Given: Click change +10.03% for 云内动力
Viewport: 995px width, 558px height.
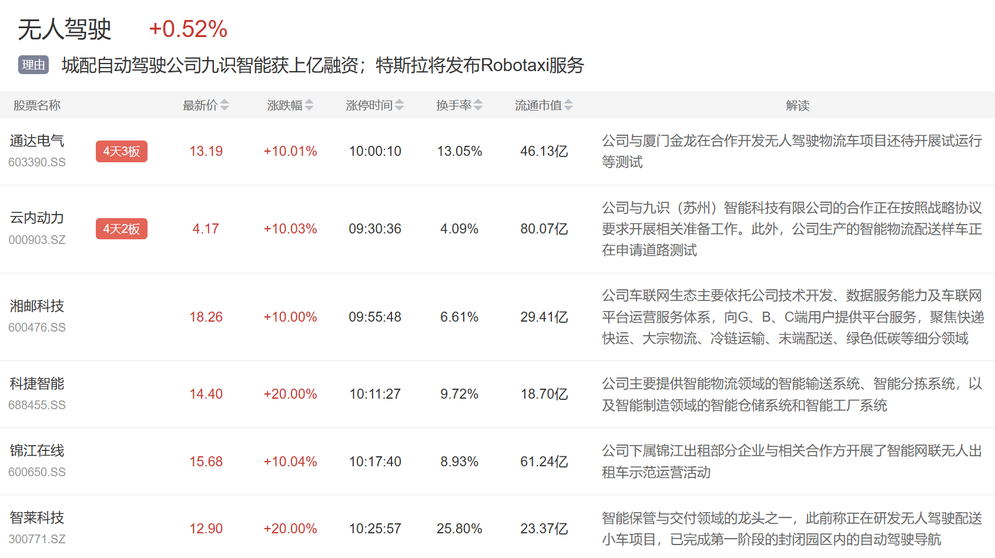Looking at the screenshot, I should pos(290,229).
